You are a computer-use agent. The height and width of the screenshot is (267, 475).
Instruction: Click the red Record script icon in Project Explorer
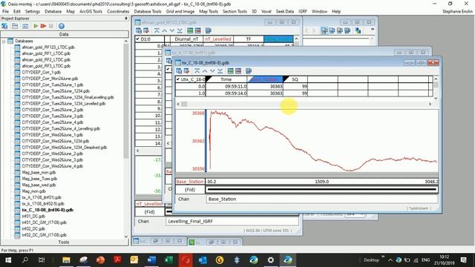click(x=43, y=26)
